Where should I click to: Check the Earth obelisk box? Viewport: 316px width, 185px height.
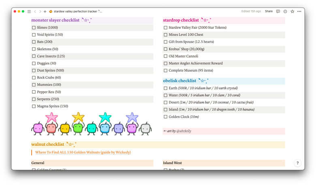point(165,88)
